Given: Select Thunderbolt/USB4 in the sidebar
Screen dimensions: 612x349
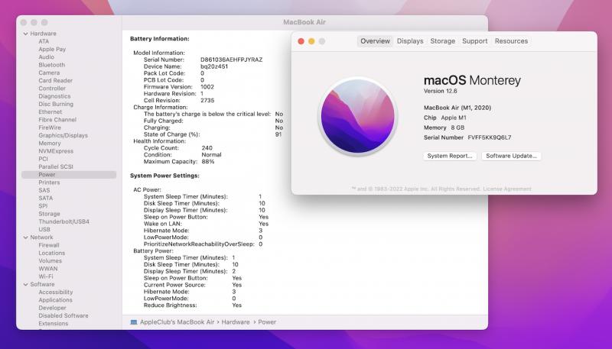Looking at the screenshot, I should (63, 221).
